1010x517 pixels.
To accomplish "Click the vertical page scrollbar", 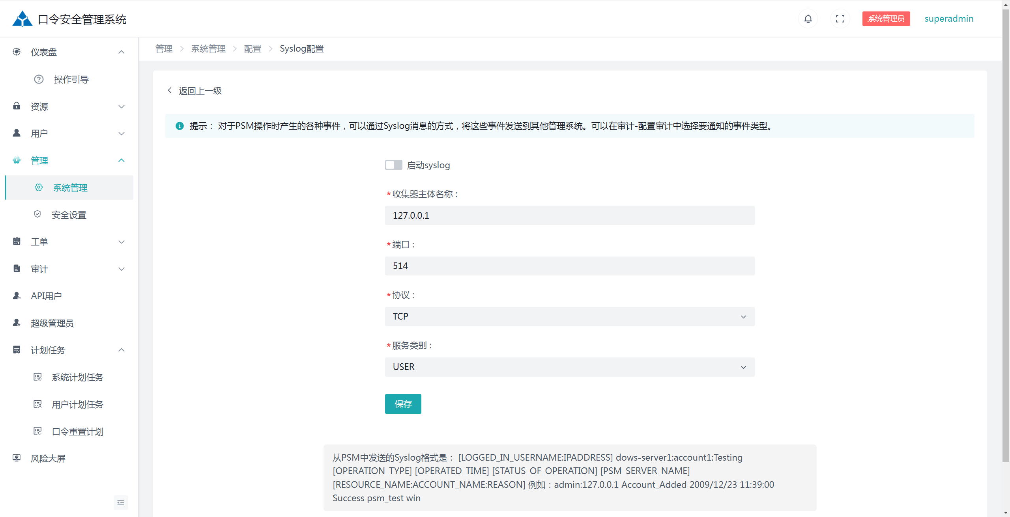I will [1006, 236].
